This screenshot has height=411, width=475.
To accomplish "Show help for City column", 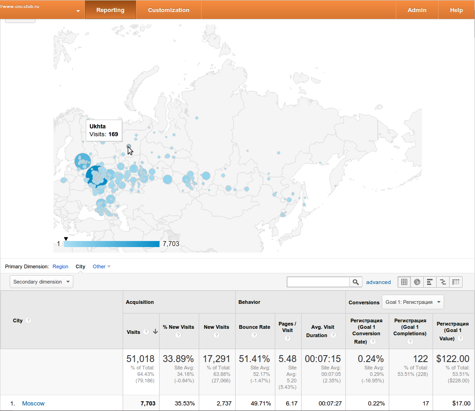I will coord(29,320).
